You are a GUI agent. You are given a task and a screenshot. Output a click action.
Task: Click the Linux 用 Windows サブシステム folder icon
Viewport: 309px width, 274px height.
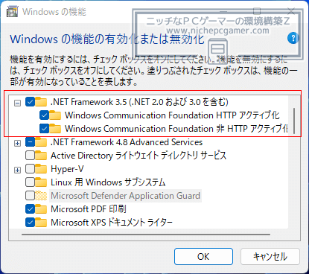tap(41, 182)
